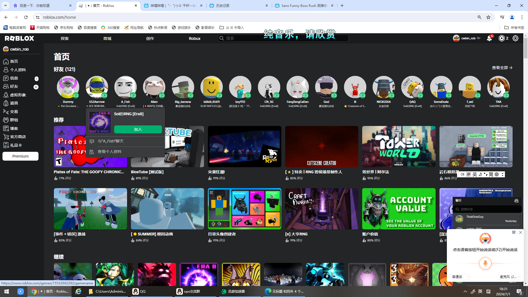This screenshot has width=528, height=297.
Task: Click the green 加入 join button
Action: 138,130
